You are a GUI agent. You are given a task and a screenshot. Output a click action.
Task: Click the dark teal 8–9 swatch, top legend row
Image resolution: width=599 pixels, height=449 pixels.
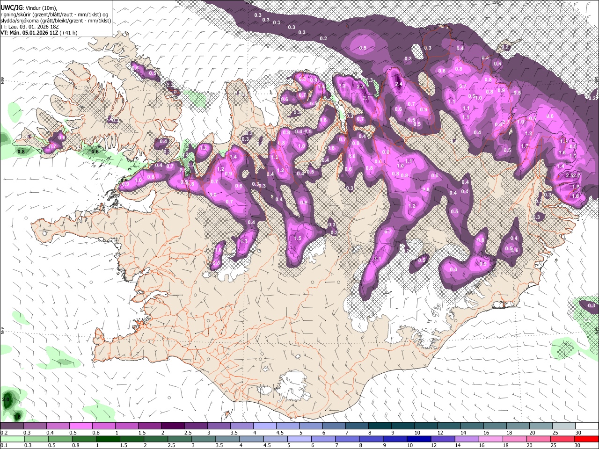point(380,426)
